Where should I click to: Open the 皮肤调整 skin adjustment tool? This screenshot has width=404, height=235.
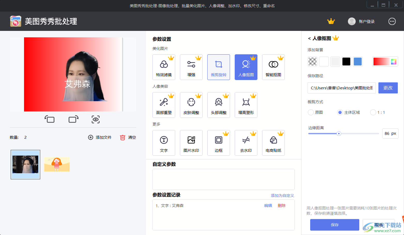pyautogui.click(x=191, y=105)
